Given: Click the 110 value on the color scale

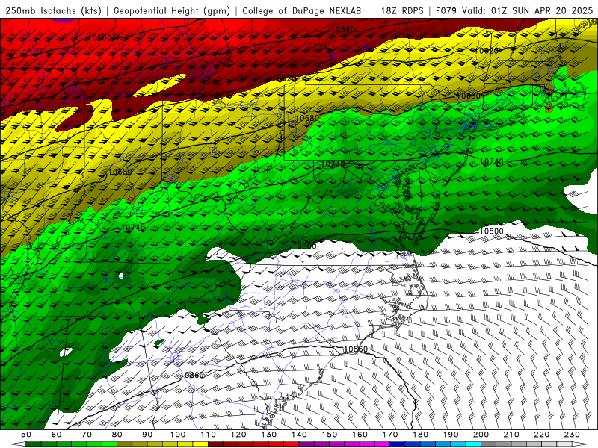Looking at the screenshot, I should 209,435.
